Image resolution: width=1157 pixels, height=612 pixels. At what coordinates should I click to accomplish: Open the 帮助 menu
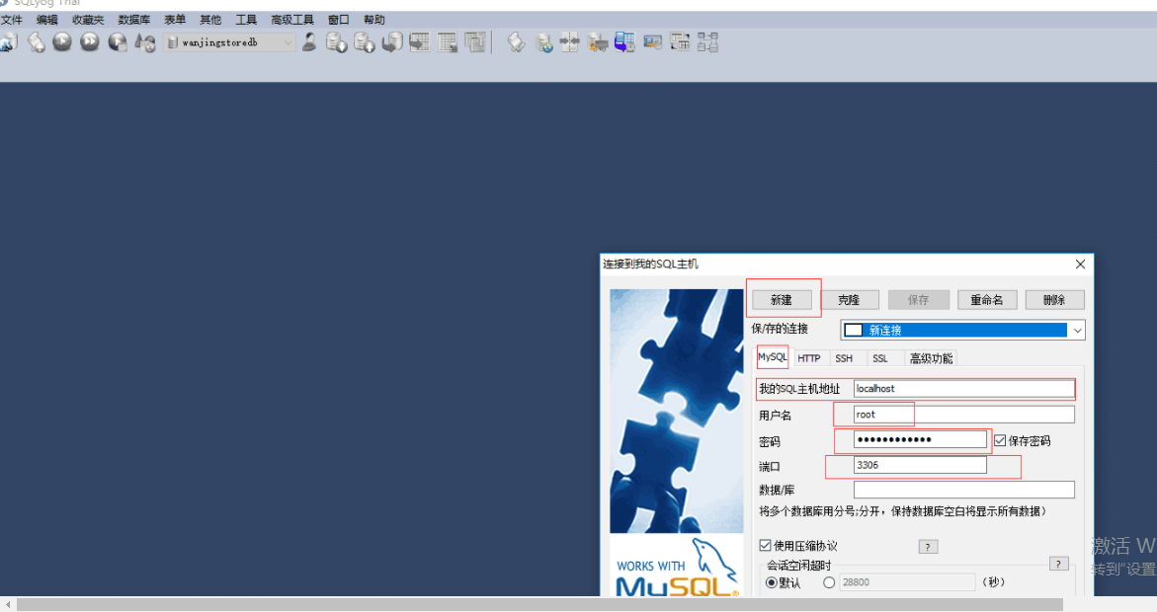[x=374, y=20]
